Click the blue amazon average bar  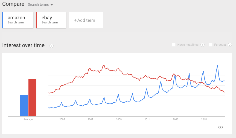[24, 106]
